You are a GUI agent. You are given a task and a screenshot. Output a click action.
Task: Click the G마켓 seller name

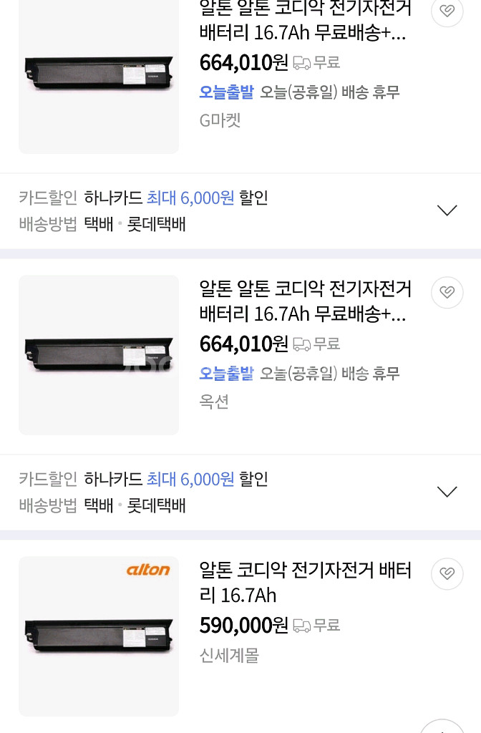220,120
